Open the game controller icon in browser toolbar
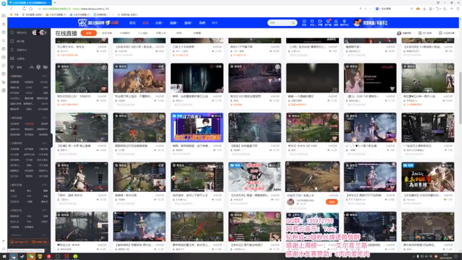The height and width of the screenshot is (260, 462). [418, 9]
